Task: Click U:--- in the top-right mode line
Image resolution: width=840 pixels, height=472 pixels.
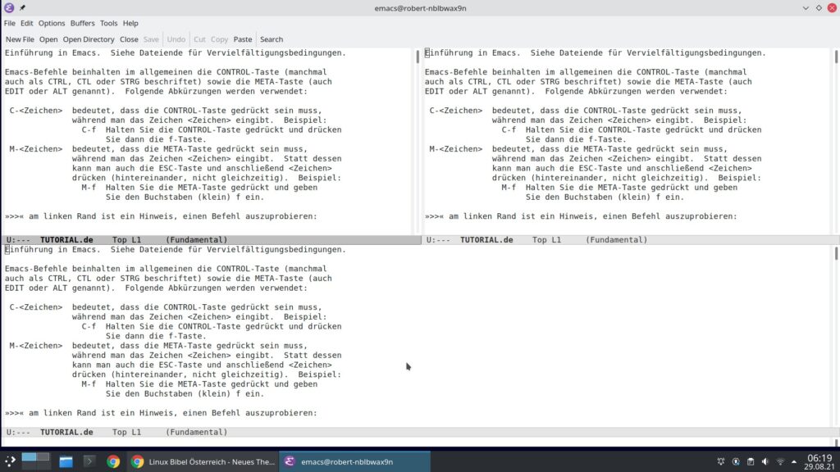Action: 438,240
